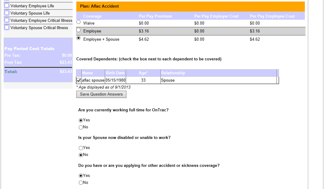The width and height of the screenshot is (324, 189).
Task: Click the Age column header
Action: click(143, 73)
